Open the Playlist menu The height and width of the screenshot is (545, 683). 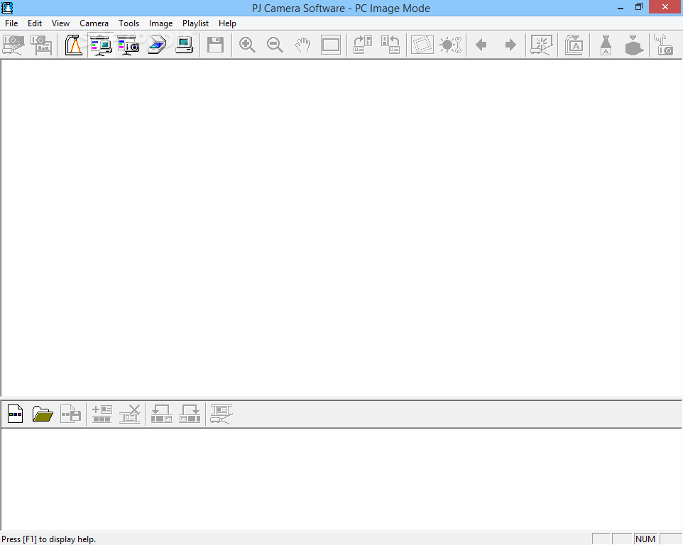[x=195, y=23]
